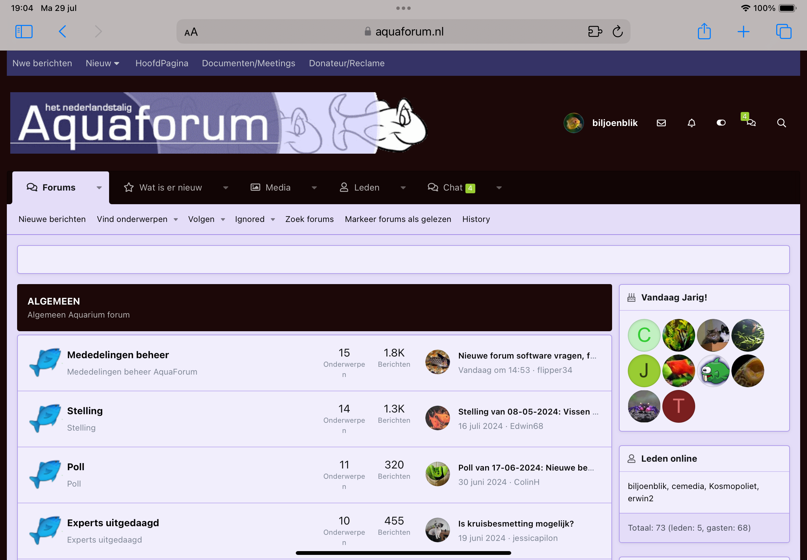Switch to Wat is er nieuw tab
Image resolution: width=807 pixels, height=560 pixels.
170,188
